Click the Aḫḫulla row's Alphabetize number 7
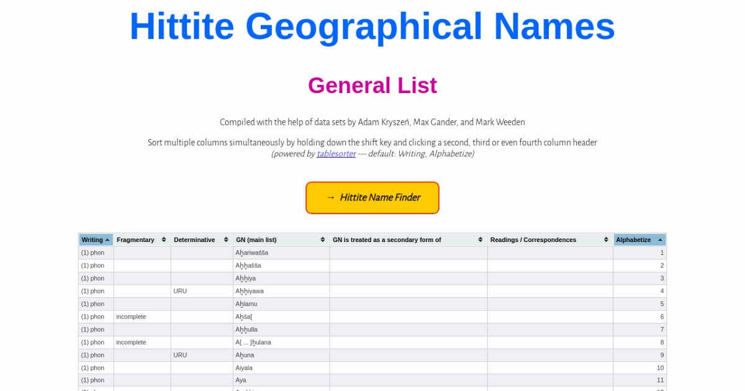The width and height of the screenshot is (745, 391). pos(662,330)
